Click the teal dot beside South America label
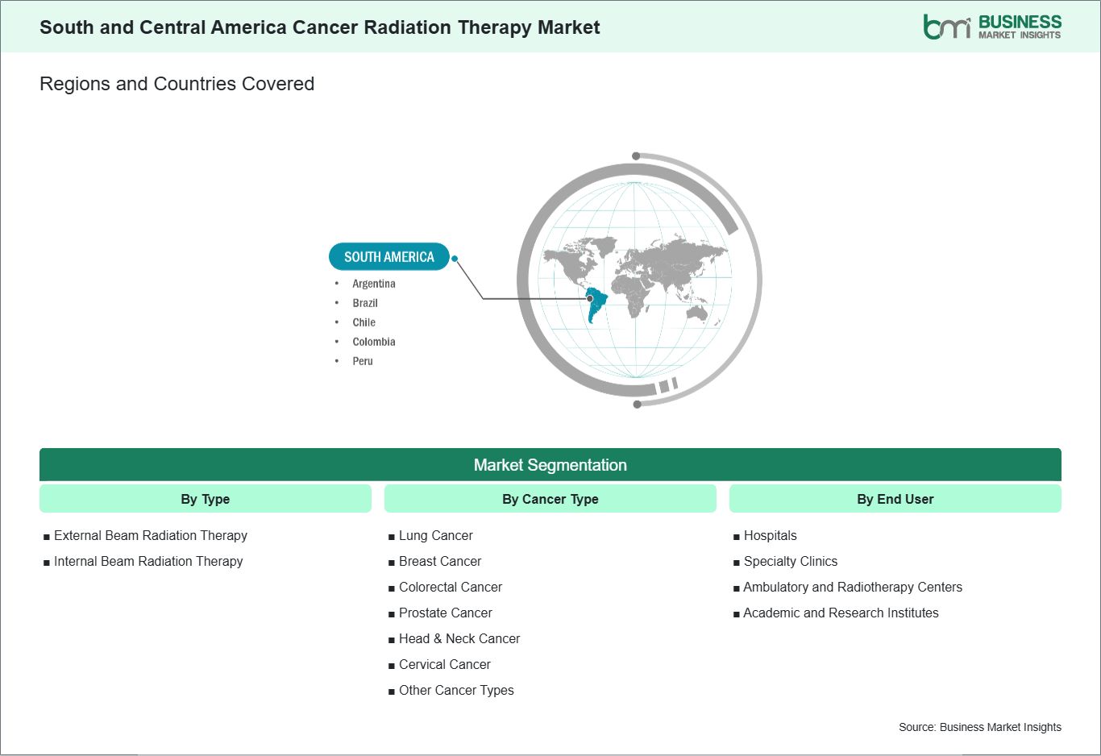This screenshot has width=1101, height=756. point(455,259)
